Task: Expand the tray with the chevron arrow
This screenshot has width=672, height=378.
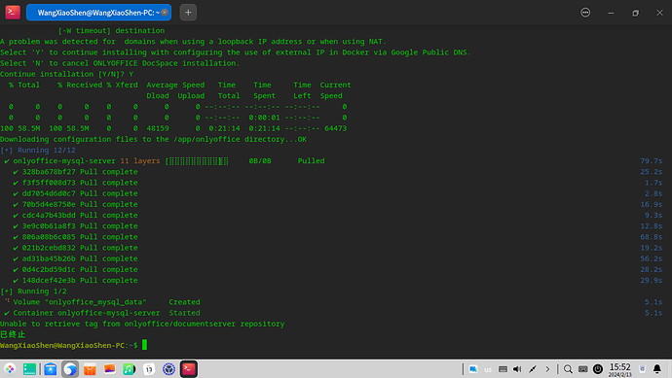Action: click(x=547, y=369)
